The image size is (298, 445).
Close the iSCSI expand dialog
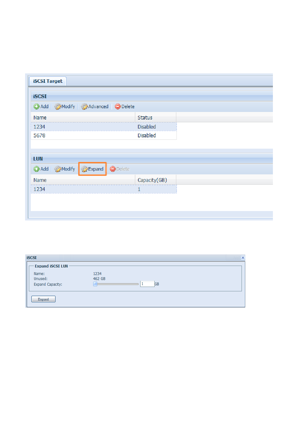pyautogui.click(x=243, y=257)
